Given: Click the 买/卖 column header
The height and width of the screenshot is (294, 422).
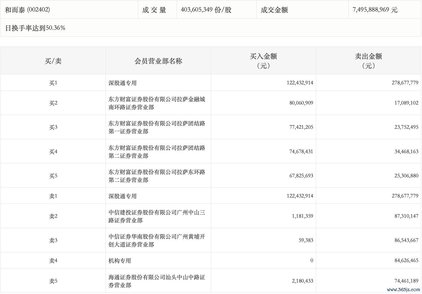Looking at the screenshot, I should pyautogui.click(x=53, y=61).
